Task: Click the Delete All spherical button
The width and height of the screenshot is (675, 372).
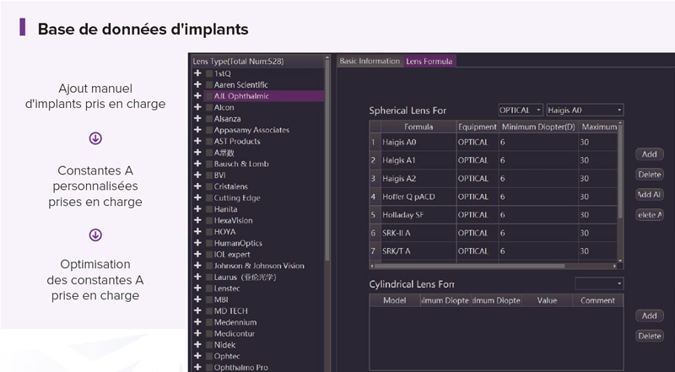Action: click(649, 215)
